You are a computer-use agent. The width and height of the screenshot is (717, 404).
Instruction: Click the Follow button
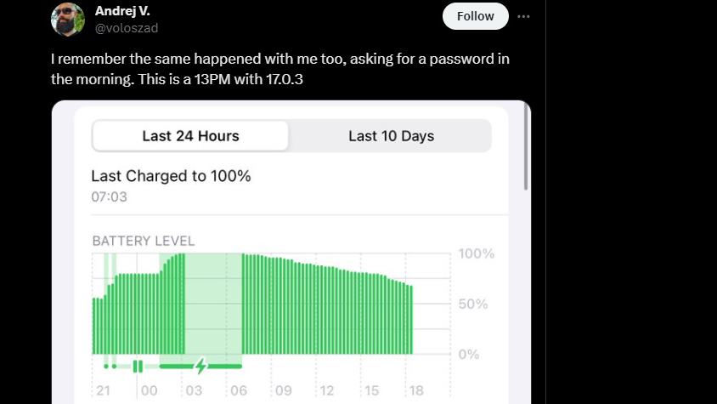click(x=475, y=16)
